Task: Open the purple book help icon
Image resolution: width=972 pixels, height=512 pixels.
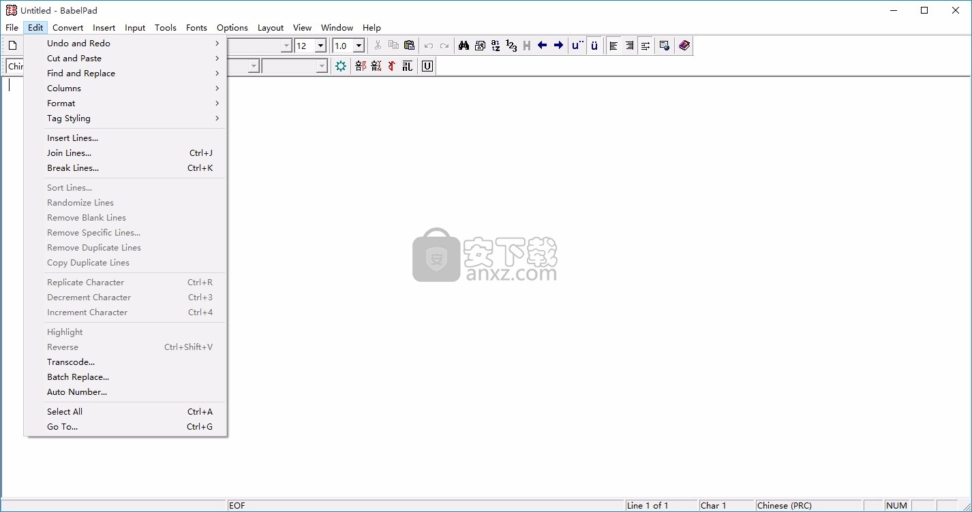Action: point(684,46)
